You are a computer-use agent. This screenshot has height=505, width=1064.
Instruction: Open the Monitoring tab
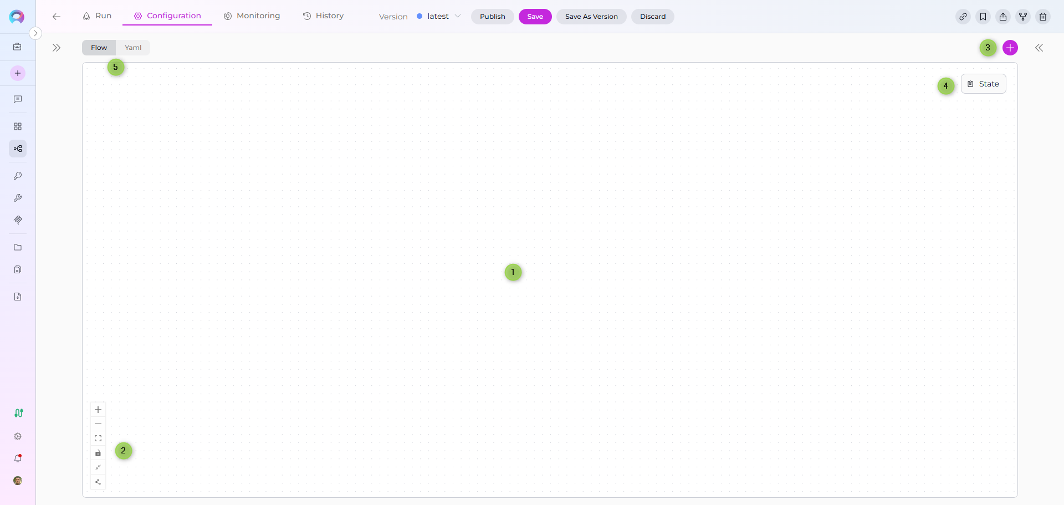(x=252, y=16)
